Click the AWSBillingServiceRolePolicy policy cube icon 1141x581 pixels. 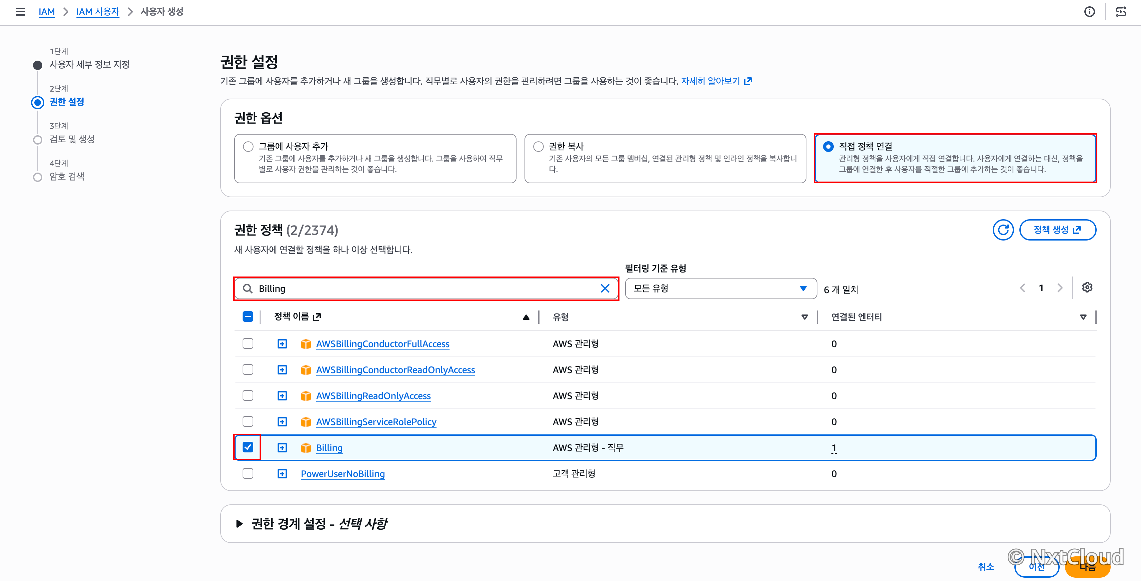tap(306, 422)
